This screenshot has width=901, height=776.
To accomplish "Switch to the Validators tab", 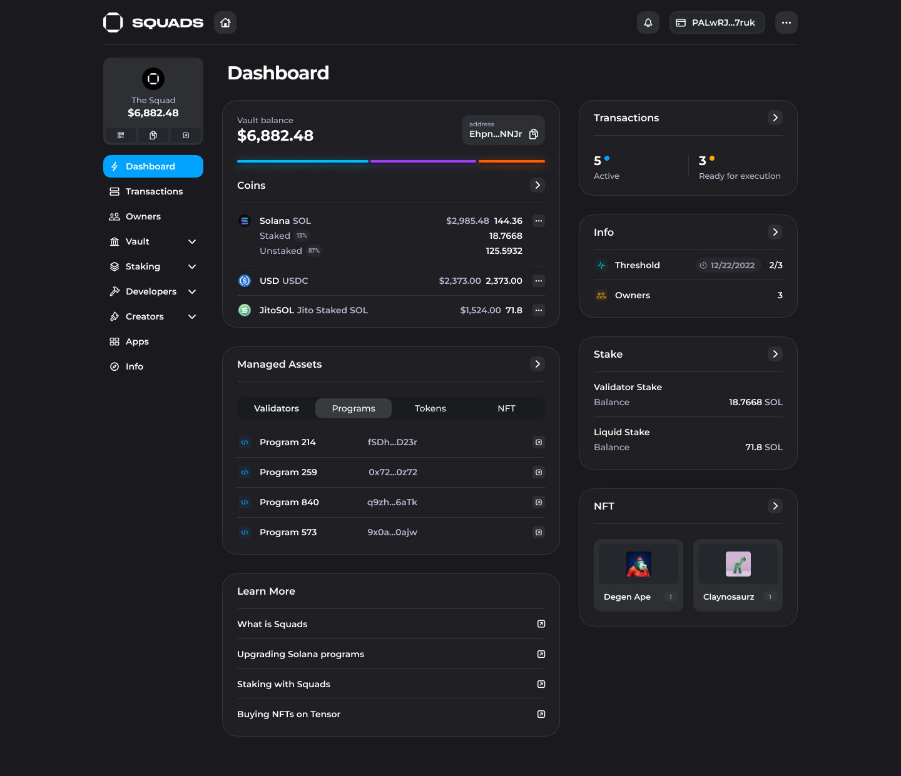I will pos(277,408).
